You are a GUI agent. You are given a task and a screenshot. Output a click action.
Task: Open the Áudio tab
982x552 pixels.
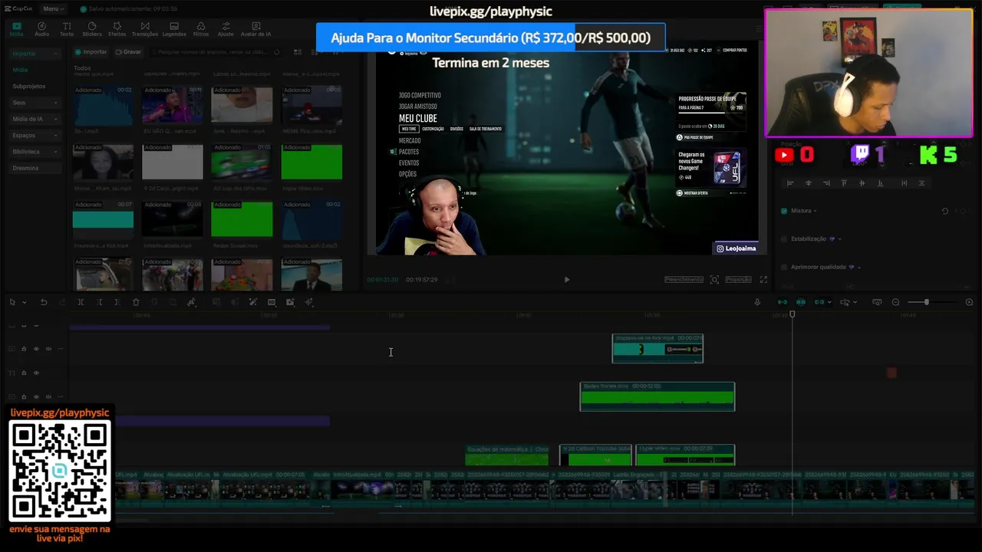click(41, 29)
